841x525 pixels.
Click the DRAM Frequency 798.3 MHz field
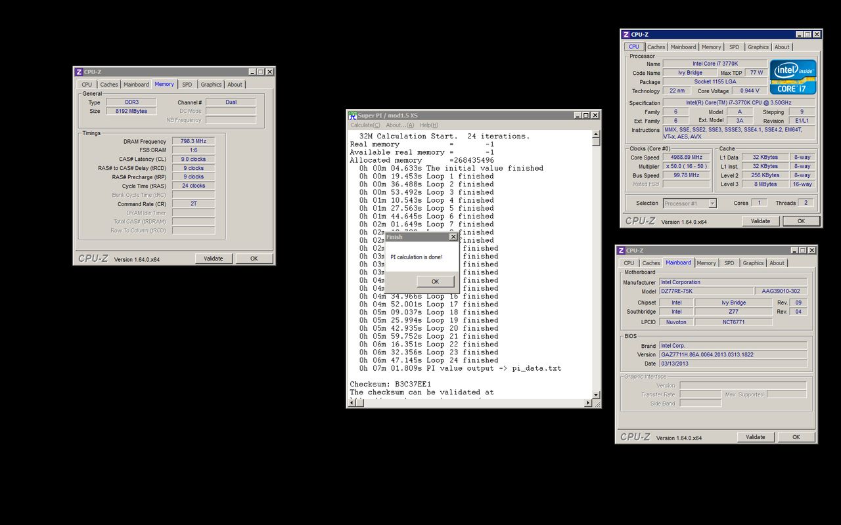(x=193, y=141)
